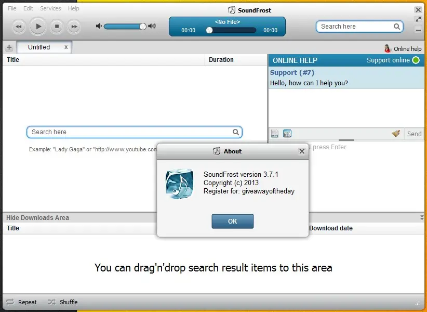Viewport: 427px width, 312px height.
Task: Open Online help link with avatar
Action: pyautogui.click(x=403, y=49)
